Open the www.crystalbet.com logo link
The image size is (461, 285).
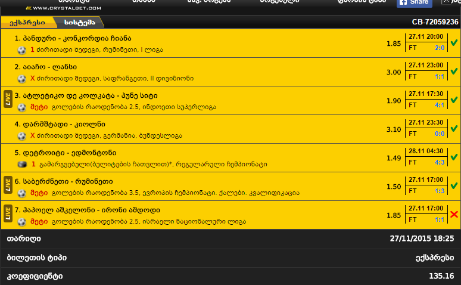(64, 8)
